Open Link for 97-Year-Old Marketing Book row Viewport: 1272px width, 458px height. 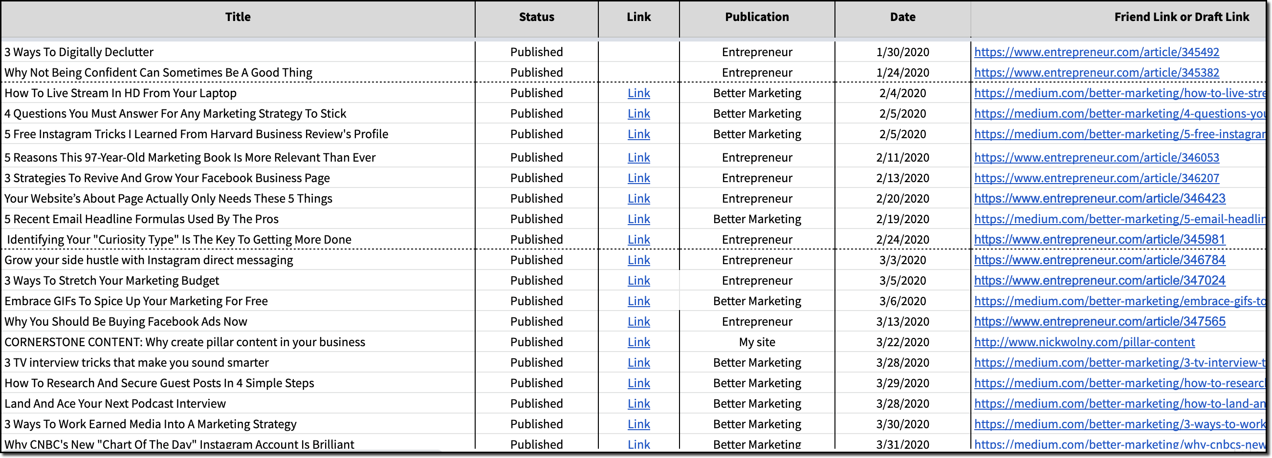[x=638, y=158]
